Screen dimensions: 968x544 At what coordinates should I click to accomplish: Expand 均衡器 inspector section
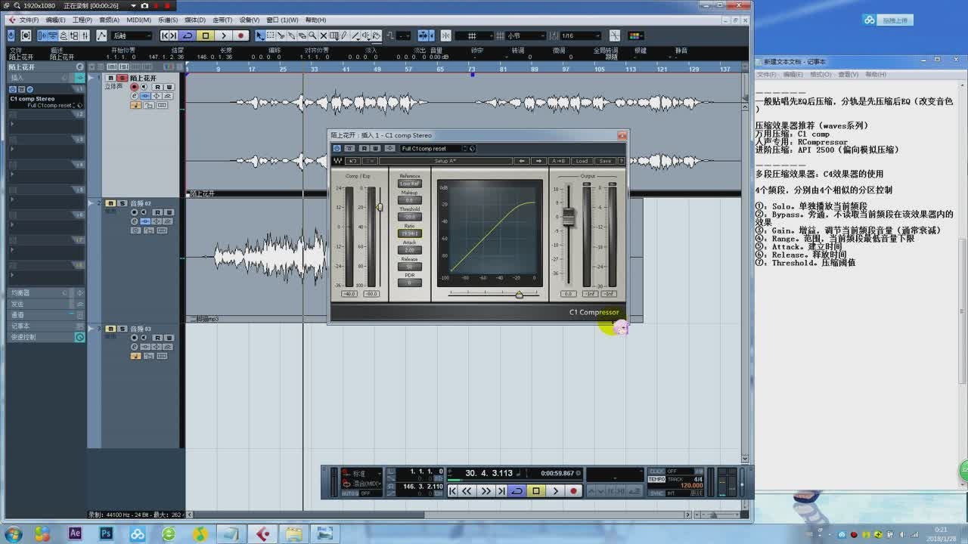pyautogui.click(x=45, y=292)
